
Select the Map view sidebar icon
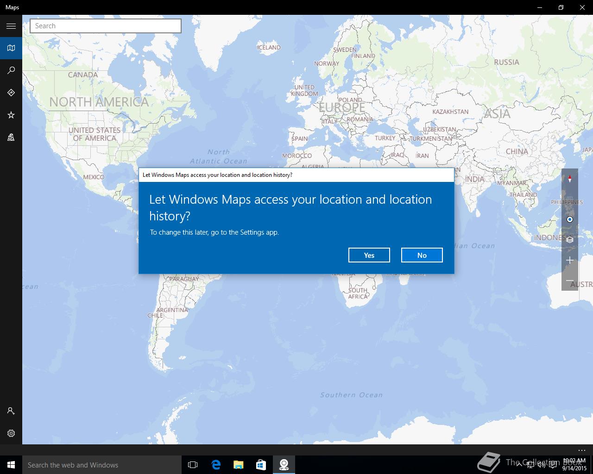11,48
